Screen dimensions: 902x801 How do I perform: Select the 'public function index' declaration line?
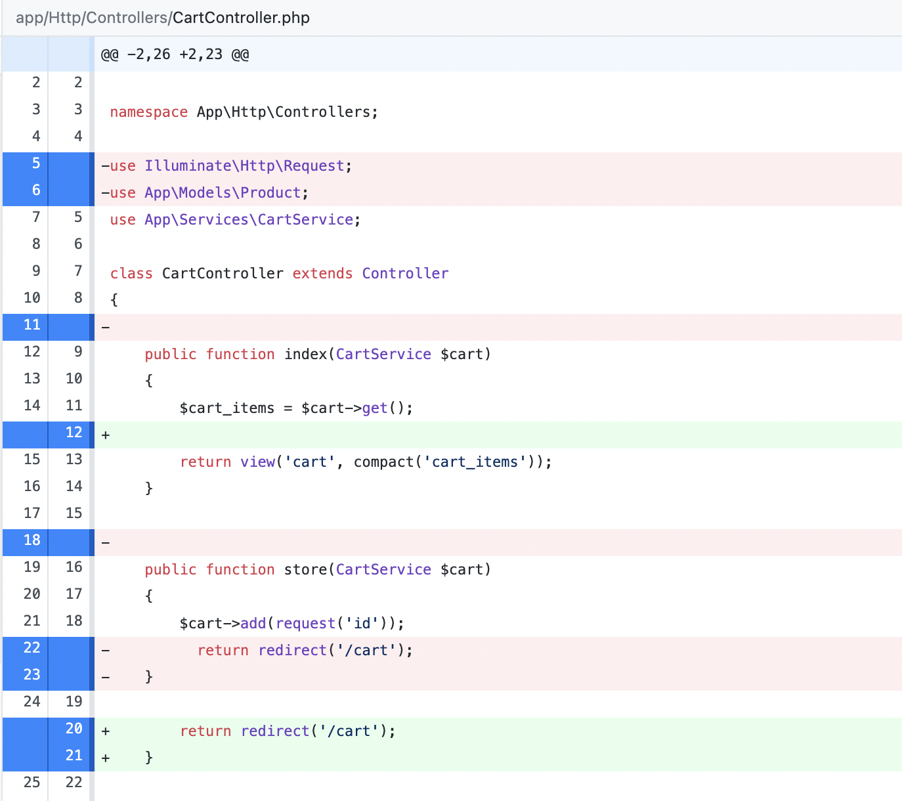[x=317, y=354]
